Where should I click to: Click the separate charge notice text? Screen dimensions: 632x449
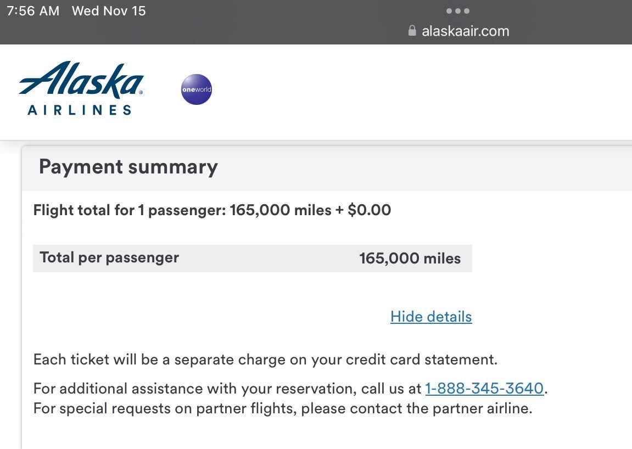[265, 360]
